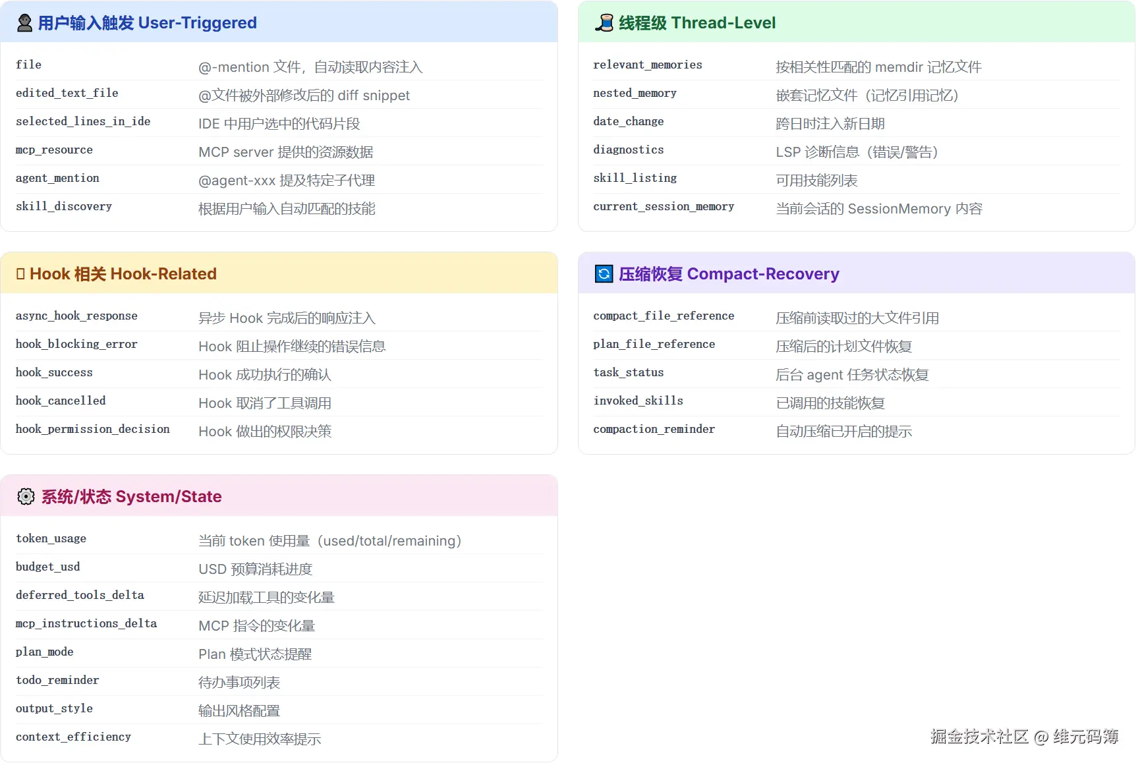Click the '后台 agent 任务状态恢复' description

(x=852, y=375)
